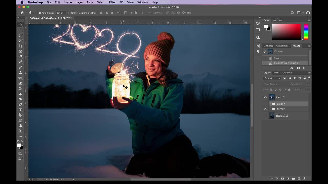328x184 pixels.
Task: Expand the BEFORE group folder
Action: point(270,109)
